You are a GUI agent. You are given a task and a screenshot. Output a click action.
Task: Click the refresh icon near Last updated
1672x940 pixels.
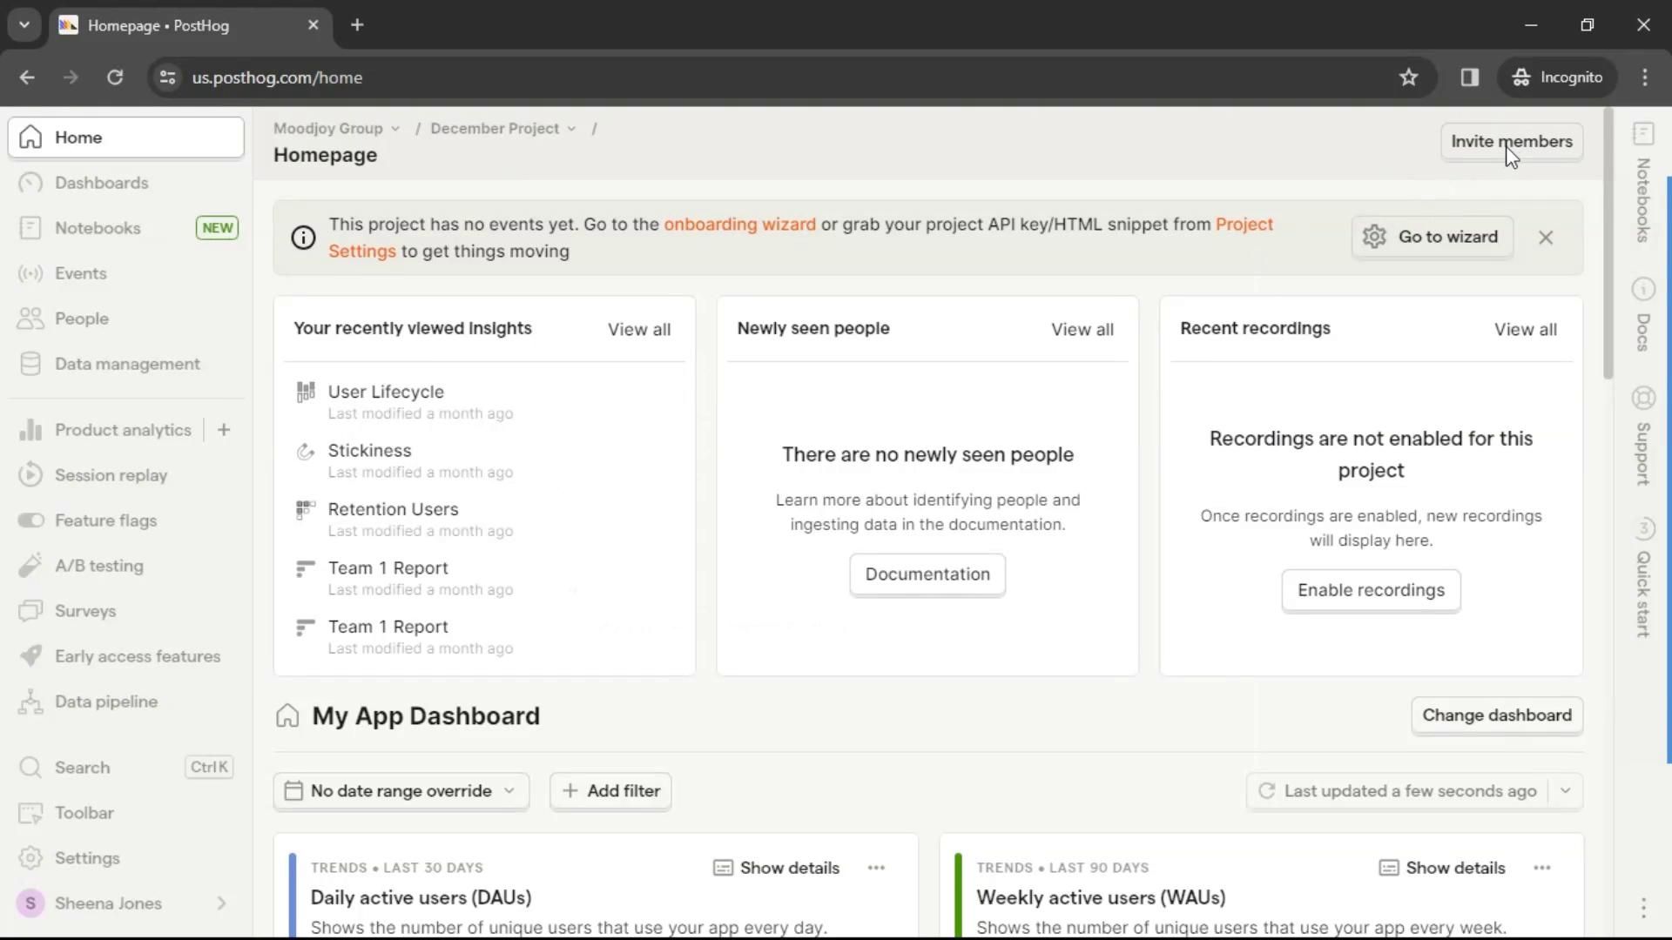coord(1267,791)
